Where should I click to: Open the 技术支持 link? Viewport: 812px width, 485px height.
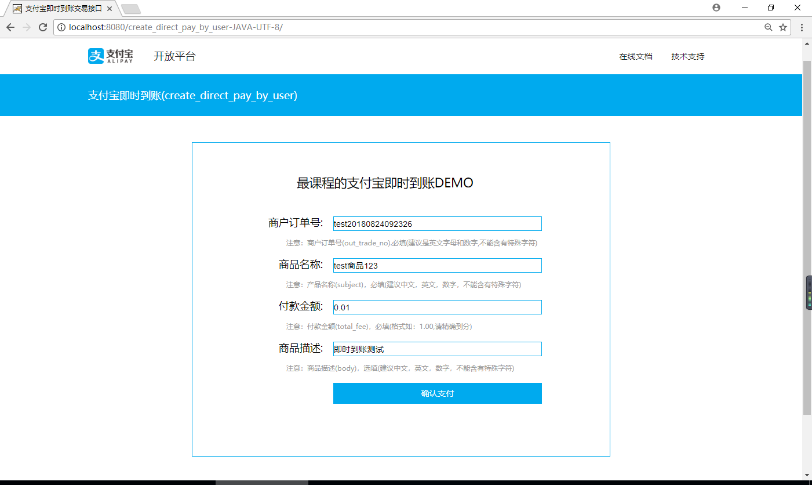688,56
